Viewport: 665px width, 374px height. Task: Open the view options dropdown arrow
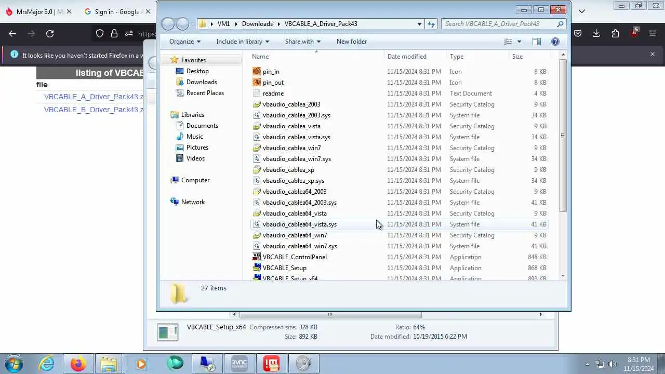click(x=519, y=42)
